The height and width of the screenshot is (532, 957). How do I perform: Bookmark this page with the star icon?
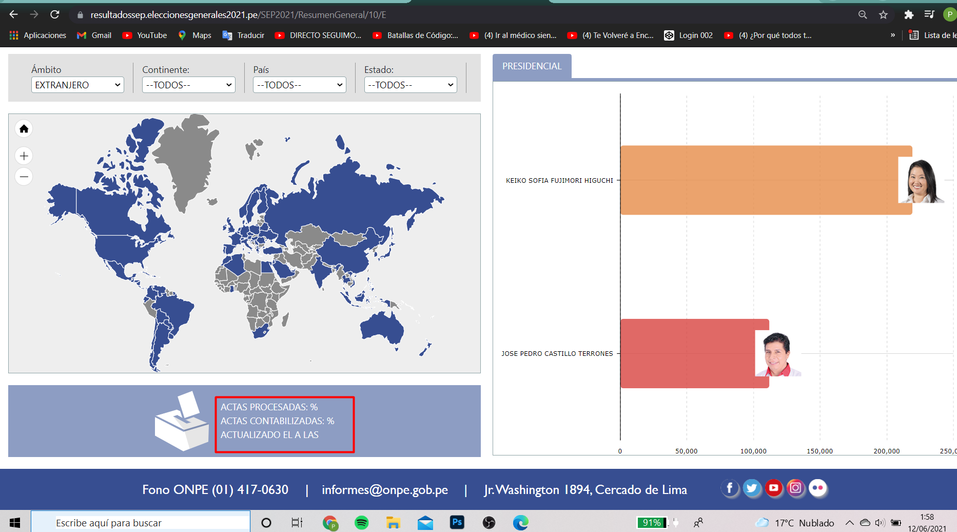point(883,15)
